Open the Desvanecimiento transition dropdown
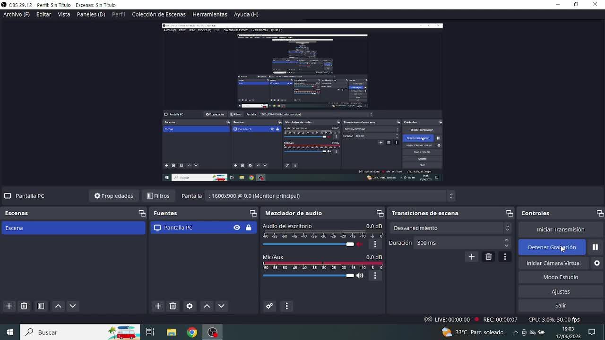Screen dimensions: 605x340 click(x=451, y=228)
